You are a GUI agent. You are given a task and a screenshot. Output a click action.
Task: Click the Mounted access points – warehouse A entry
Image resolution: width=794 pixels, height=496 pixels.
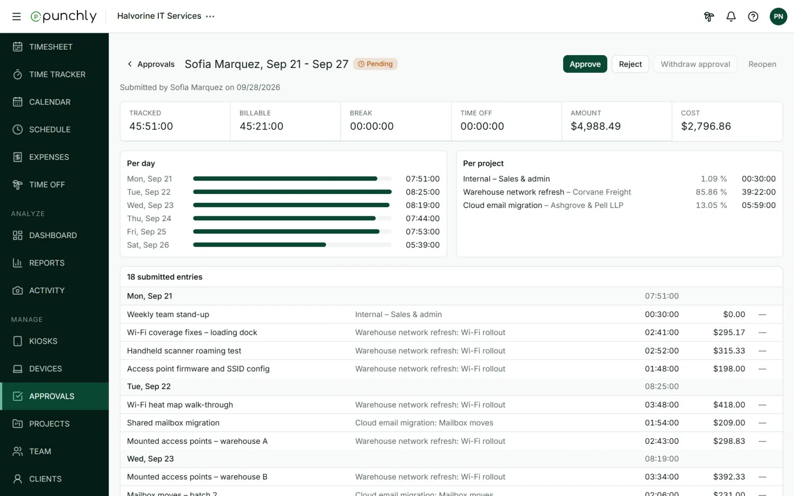(451, 441)
